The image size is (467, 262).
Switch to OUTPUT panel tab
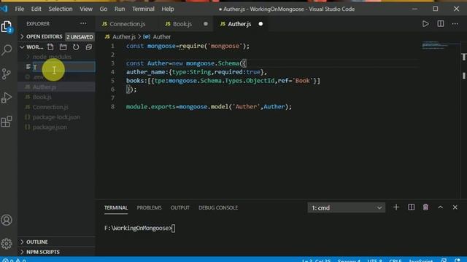point(180,207)
